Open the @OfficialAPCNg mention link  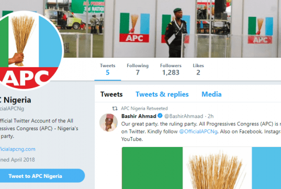[198, 131]
